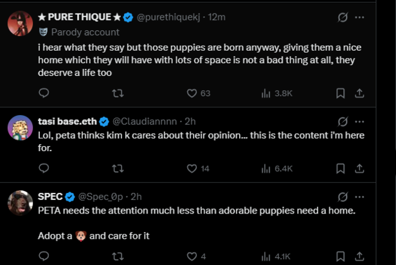Image resolution: width=396 pixels, height=265 pixels.
Task: Share the PURE THIQUE post
Action: click(x=360, y=93)
